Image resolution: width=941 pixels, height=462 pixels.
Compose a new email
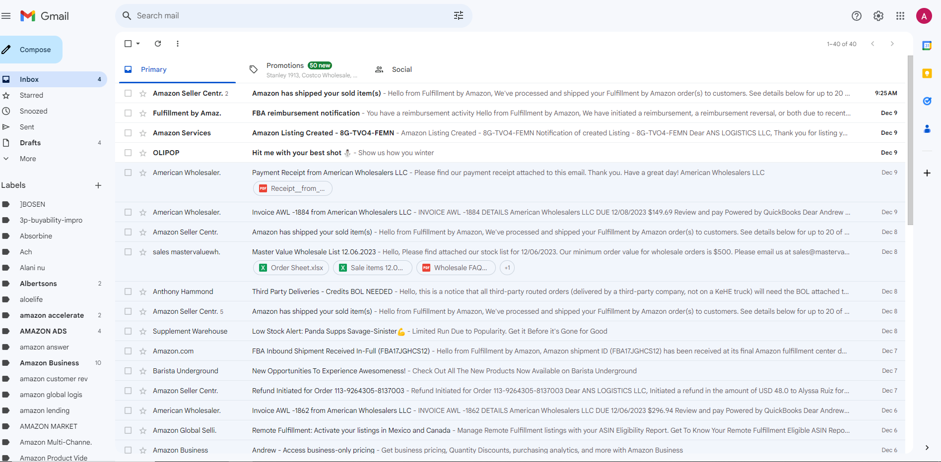31,50
